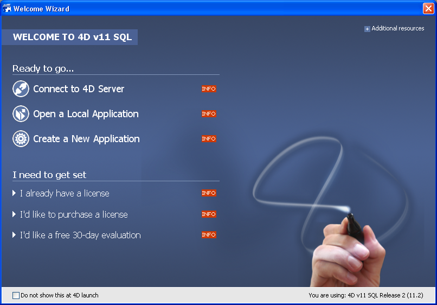Select Create a New Application text
This screenshot has height=305, width=437.
point(86,139)
